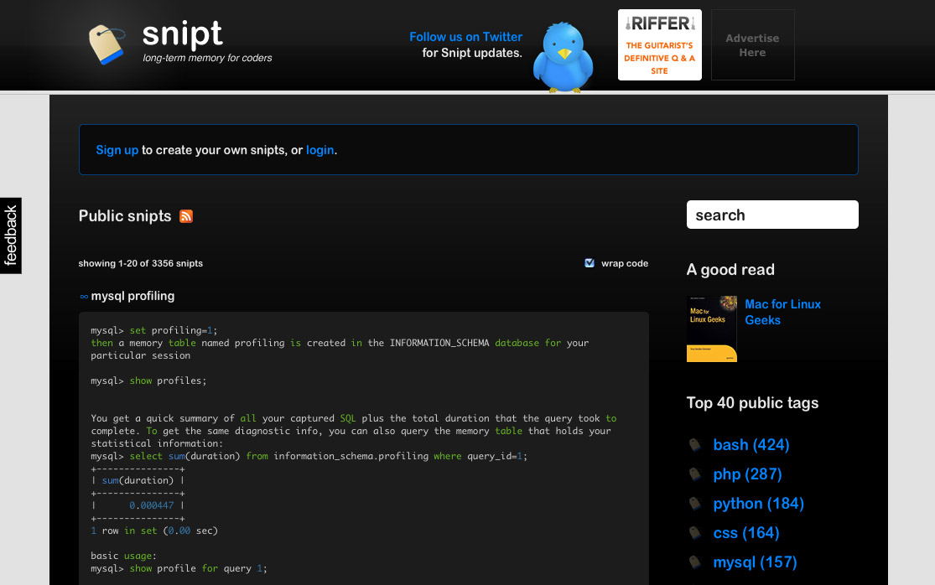Click the 'mysql> show profiles;' code line

pos(148,381)
